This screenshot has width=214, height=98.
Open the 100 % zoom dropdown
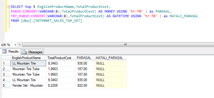click(15, 45)
